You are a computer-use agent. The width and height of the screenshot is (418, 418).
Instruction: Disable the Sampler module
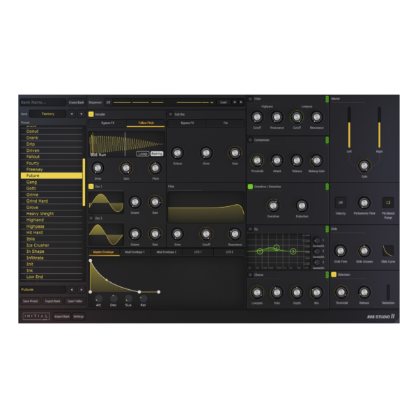(91, 114)
